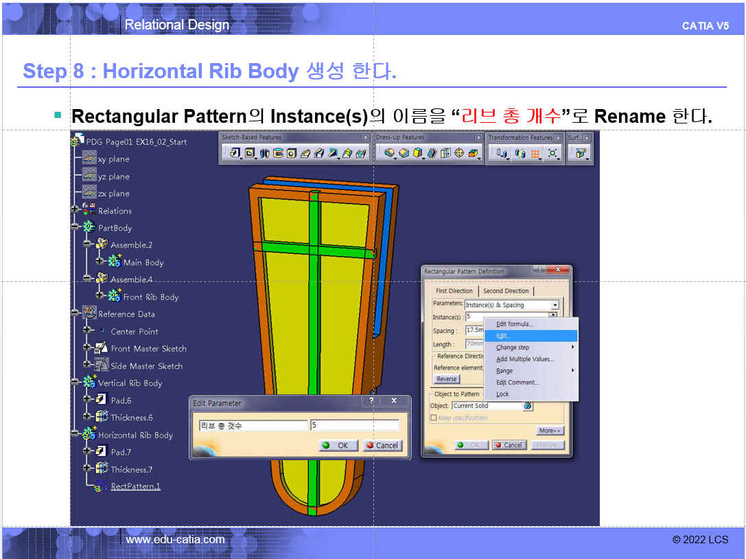Click object selector icon beside Current Solid
Image resolution: width=746 pixels, height=559 pixels.
pyautogui.click(x=528, y=406)
